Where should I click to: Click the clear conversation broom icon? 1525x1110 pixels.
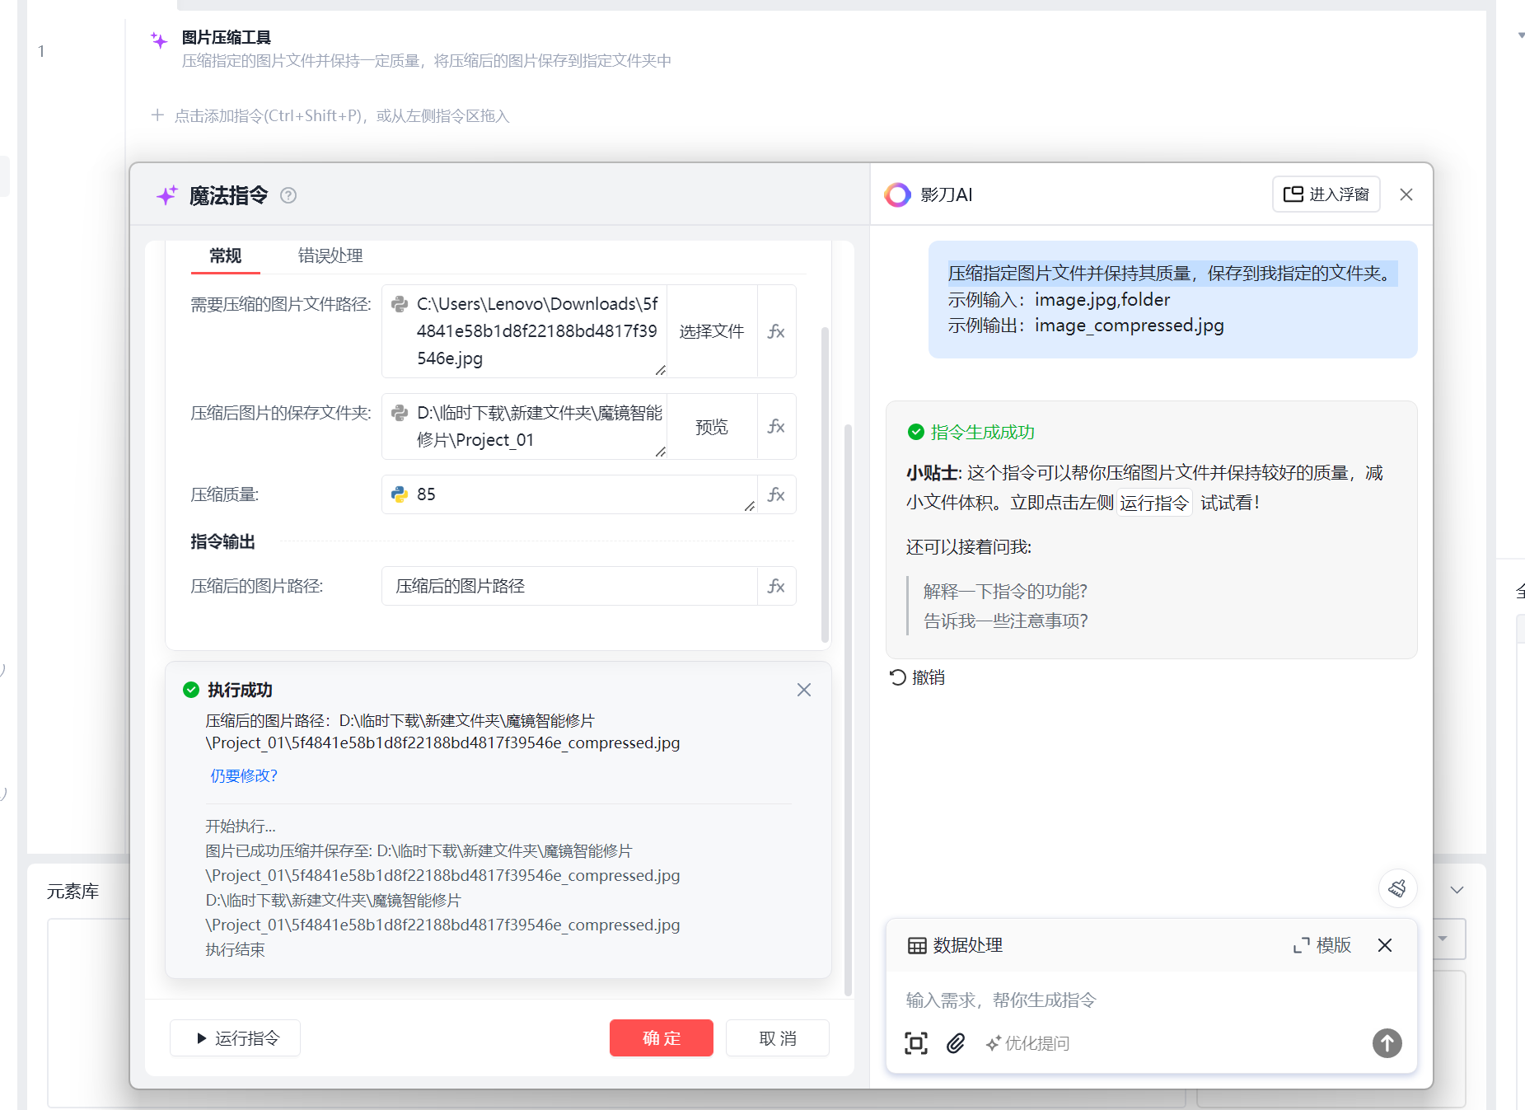(x=1397, y=888)
